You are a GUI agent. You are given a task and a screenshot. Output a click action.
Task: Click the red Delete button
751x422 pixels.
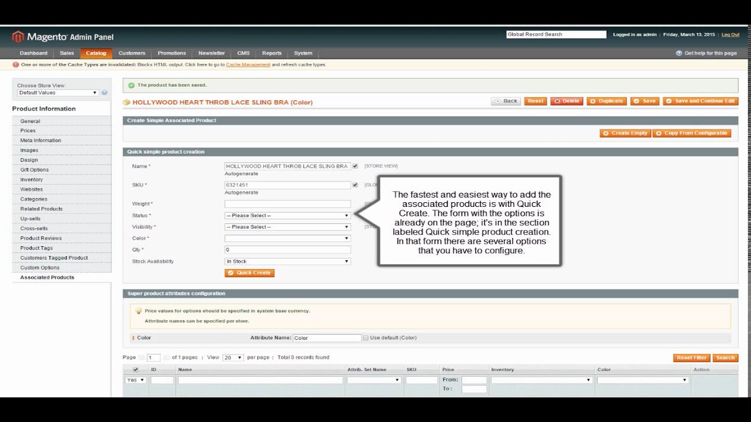tap(567, 101)
